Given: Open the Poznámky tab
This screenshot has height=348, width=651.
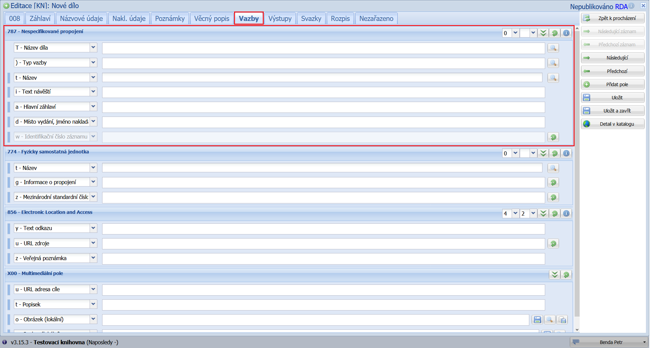Looking at the screenshot, I should [x=170, y=19].
